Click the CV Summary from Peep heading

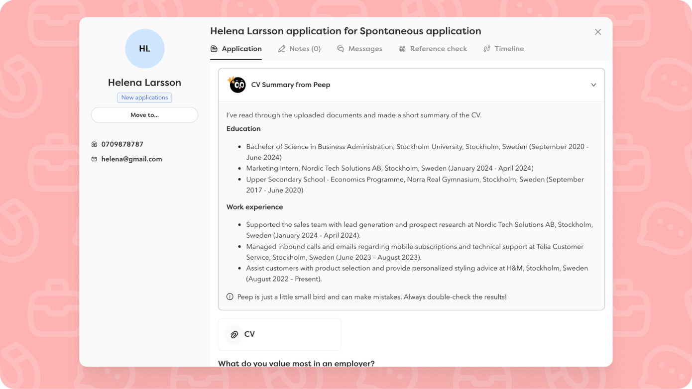(291, 85)
